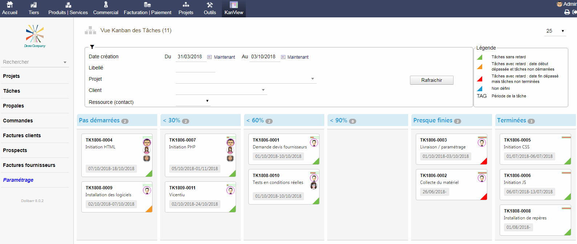Expand the Client filter dropdown

click(x=263, y=90)
